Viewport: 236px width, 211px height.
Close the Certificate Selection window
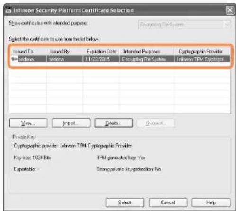[230, 10]
